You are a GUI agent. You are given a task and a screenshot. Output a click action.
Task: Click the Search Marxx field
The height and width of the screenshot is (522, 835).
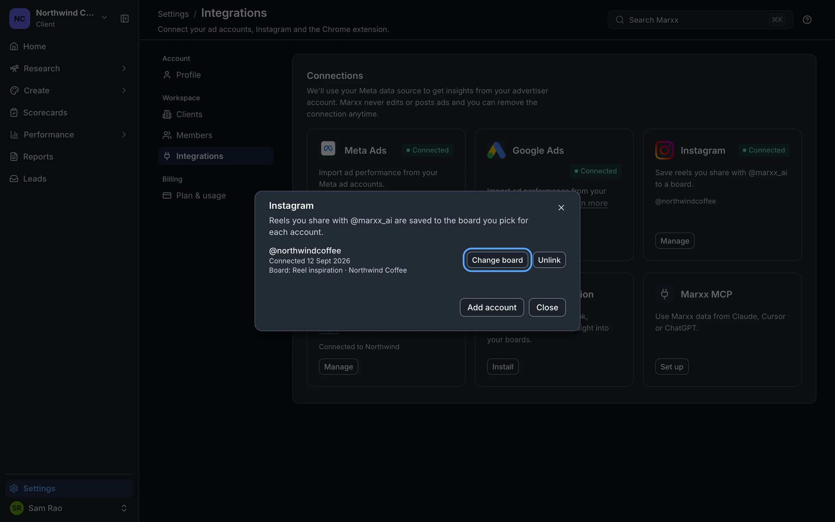click(x=700, y=20)
